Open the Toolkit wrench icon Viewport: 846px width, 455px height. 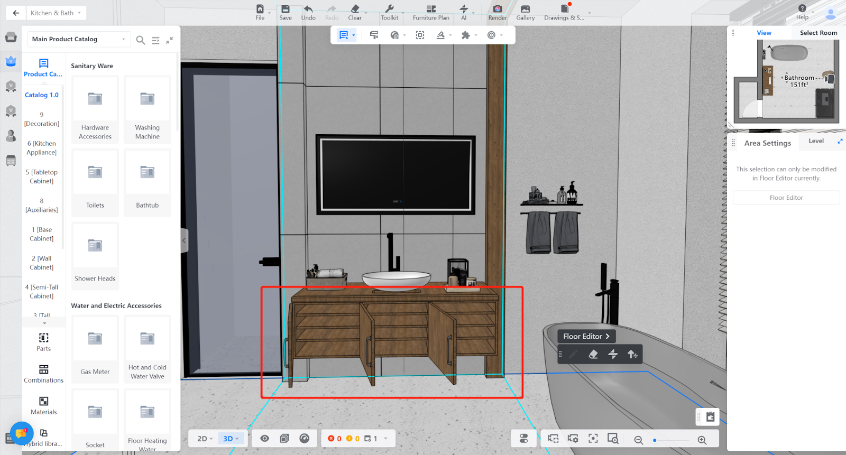pos(389,10)
